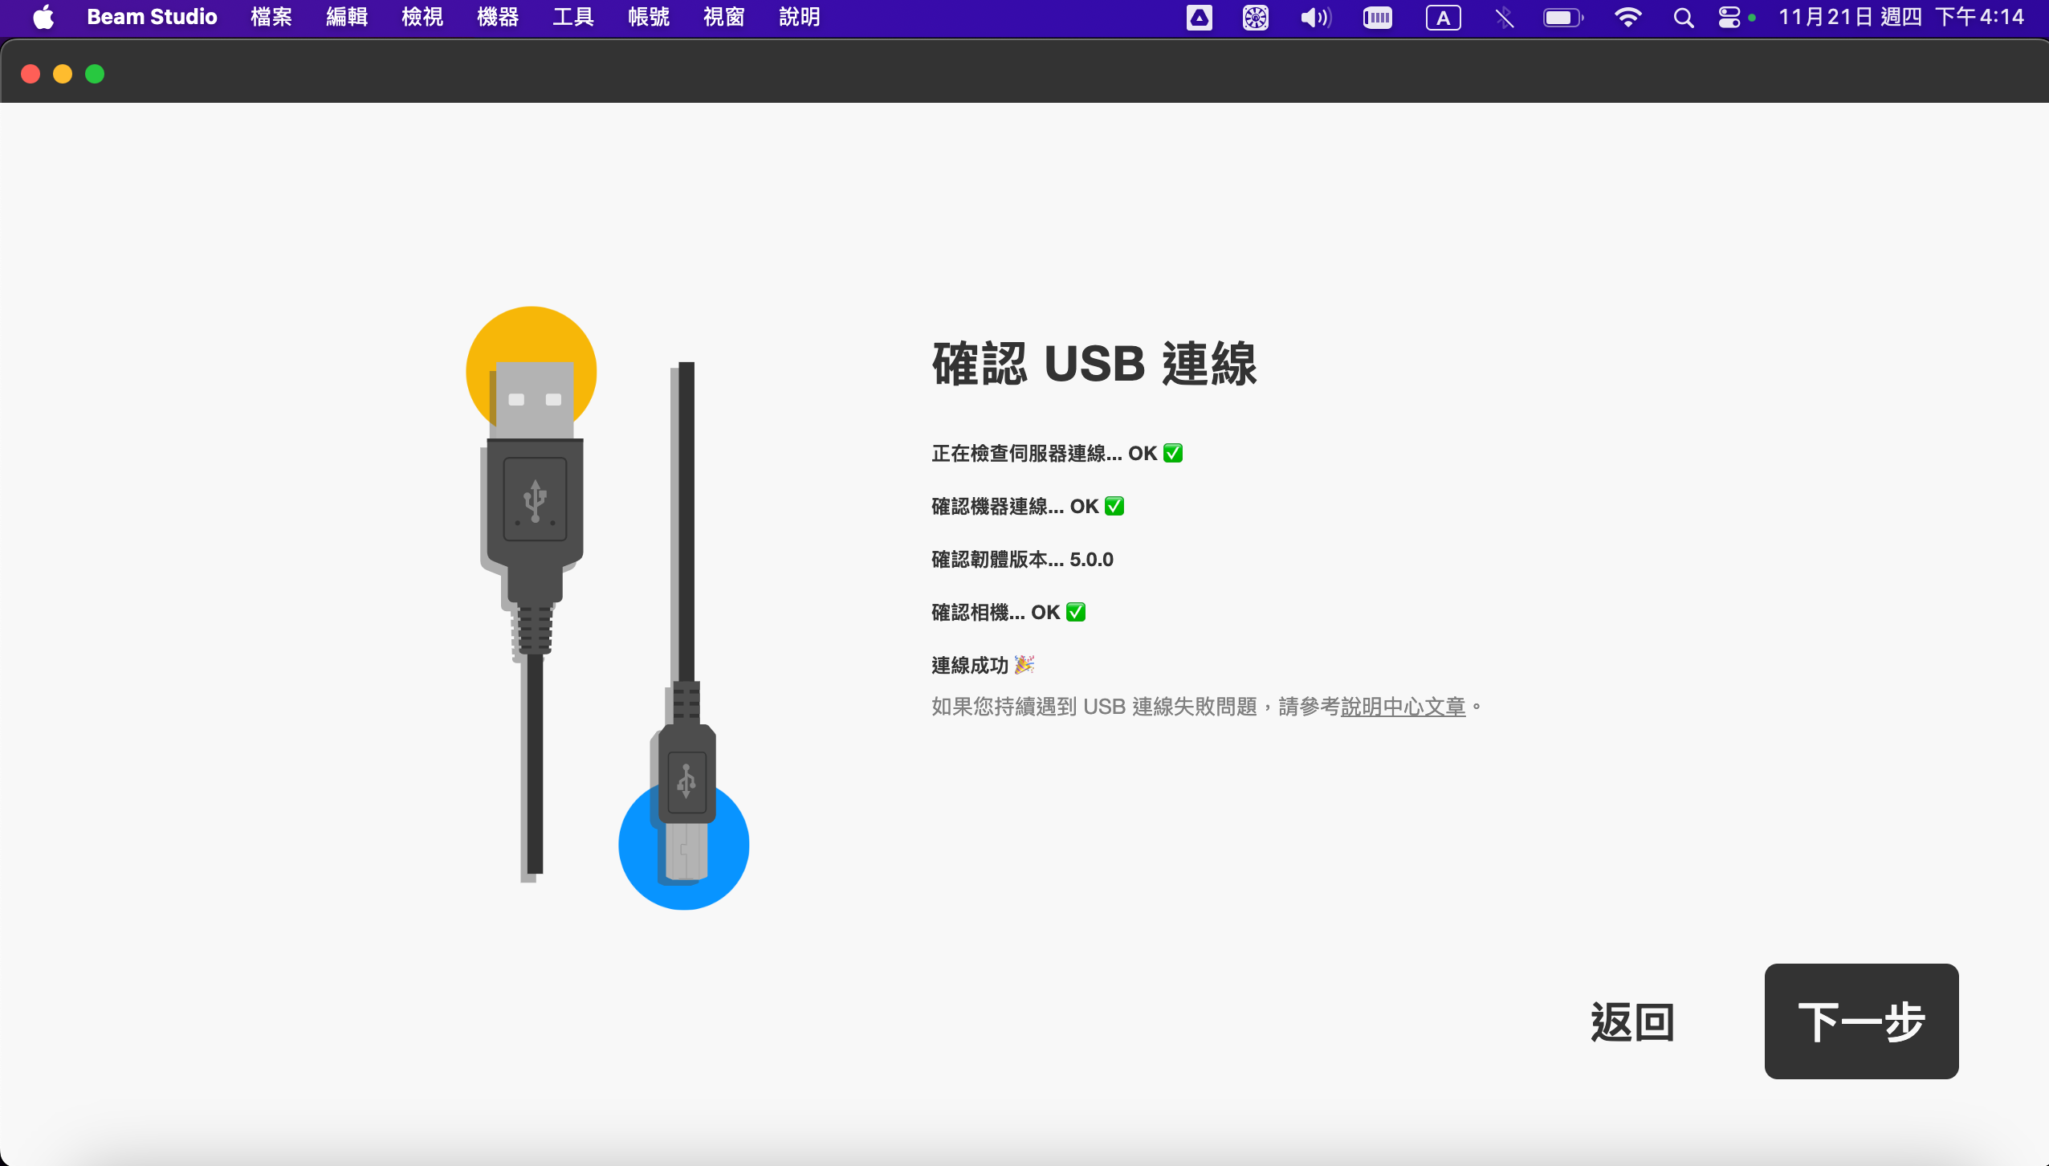Open the 帳號 menu
The height and width of the screenshot is (1166, 2049).
[x=649, y=17]
